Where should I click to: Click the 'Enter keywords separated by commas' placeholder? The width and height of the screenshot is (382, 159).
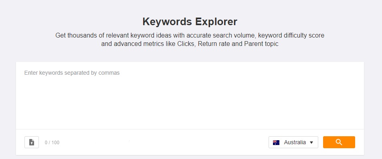(72, 73)
